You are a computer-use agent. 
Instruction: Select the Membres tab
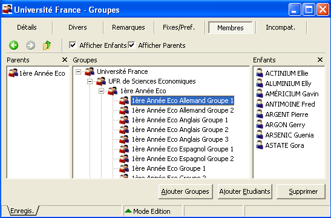point(231,28)
